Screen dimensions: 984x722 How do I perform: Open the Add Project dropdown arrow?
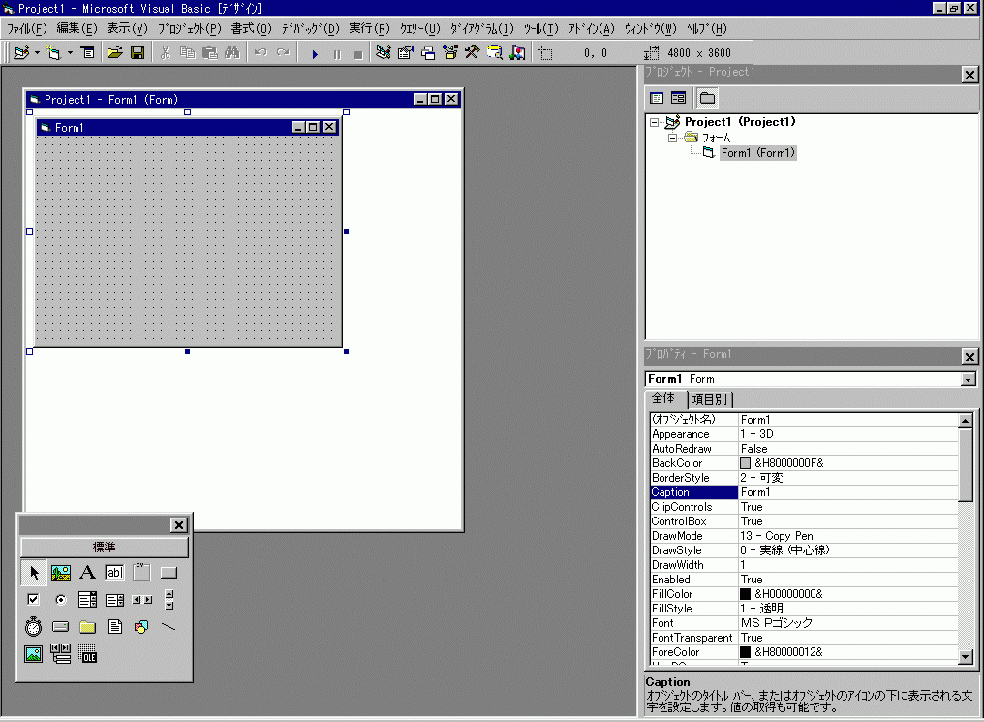pyautogui.click(x=37, y=52)
